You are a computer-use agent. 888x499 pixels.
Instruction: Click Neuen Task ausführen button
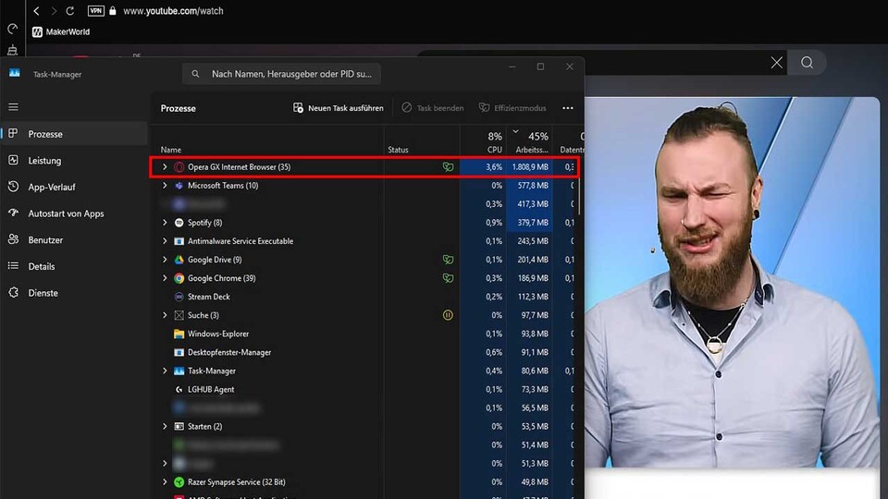(338, 108)
